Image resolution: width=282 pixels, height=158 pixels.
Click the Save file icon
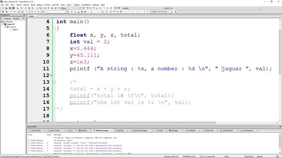[x=10, y=8]
